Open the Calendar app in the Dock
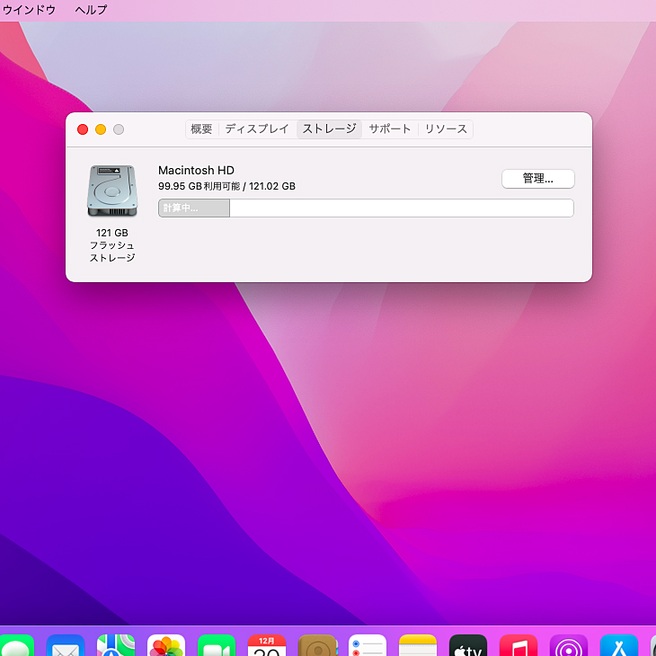The height and width of the screenshot is (656, 656). pyautogui.click(x=267, y=645)
